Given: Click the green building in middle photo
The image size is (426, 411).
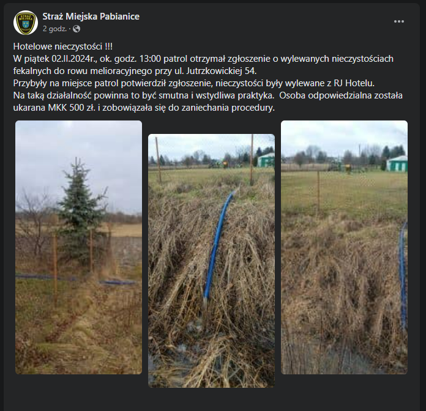Looking at the screenshot, I should pyautogui.click(x=266, y=160).
